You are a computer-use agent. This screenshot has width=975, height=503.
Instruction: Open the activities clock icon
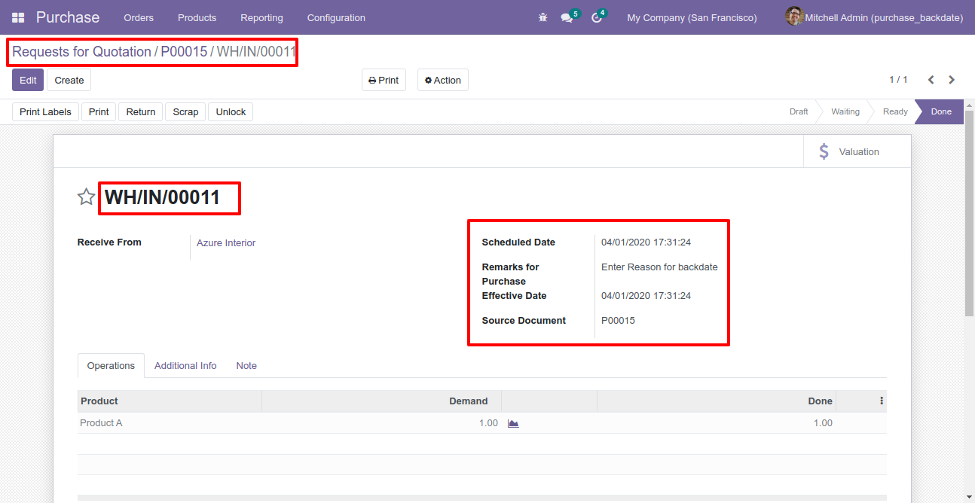597,17
